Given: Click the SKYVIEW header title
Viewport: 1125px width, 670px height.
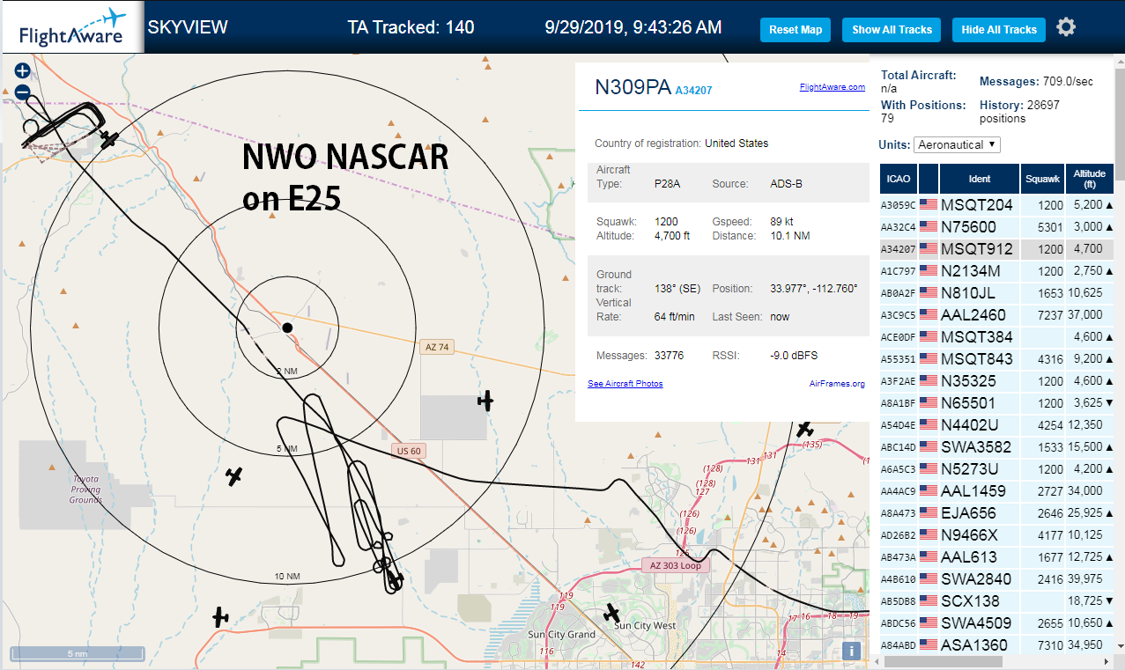Looking at the screenshot, I should 188,27.
